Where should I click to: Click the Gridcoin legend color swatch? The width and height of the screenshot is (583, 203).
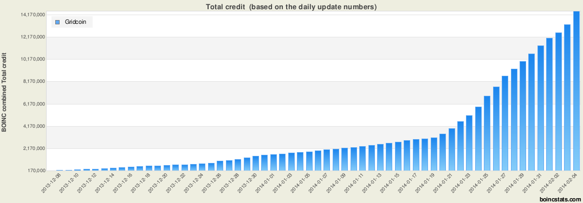tap(57, 22)
